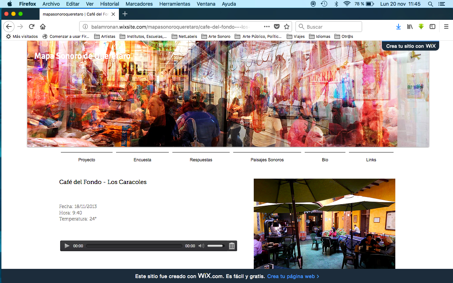The image size is (453, 283).
Task: Bookmark this page with star icon
Action: 287,27
